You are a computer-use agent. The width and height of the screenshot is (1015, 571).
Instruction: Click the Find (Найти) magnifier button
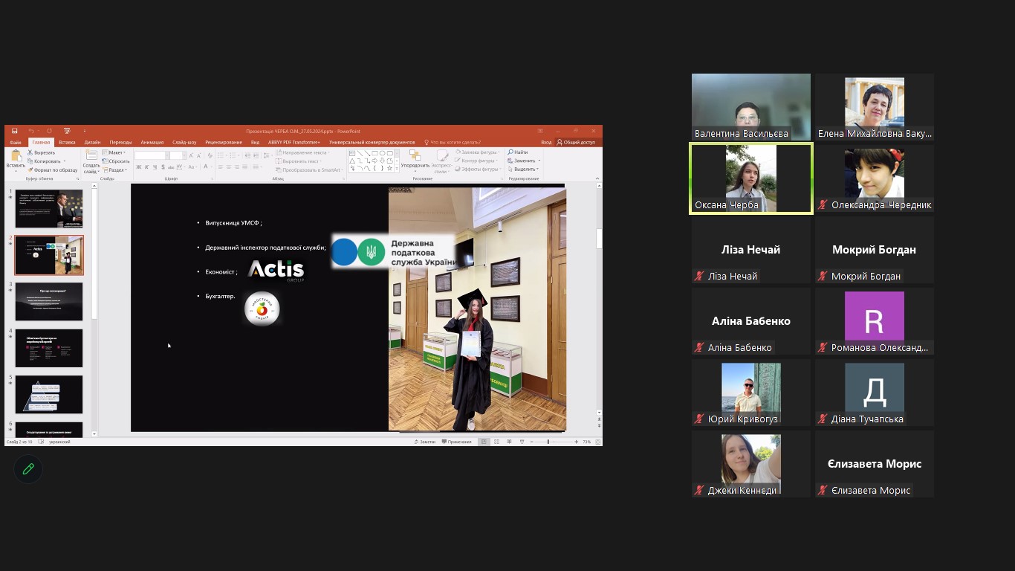click(x=518, y=152)
